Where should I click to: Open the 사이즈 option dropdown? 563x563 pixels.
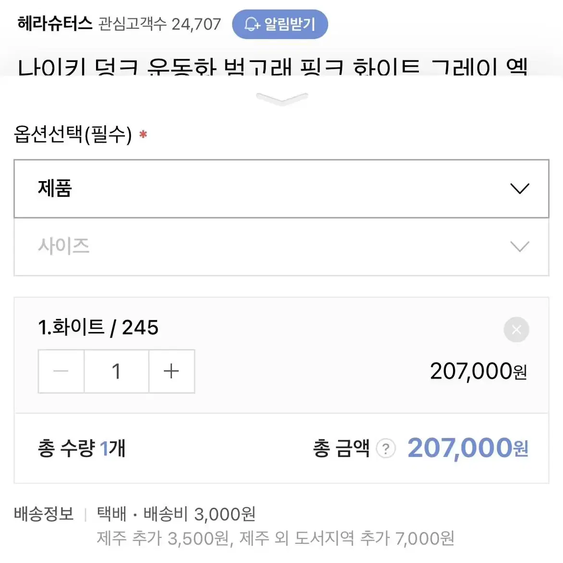click(281, 247)
